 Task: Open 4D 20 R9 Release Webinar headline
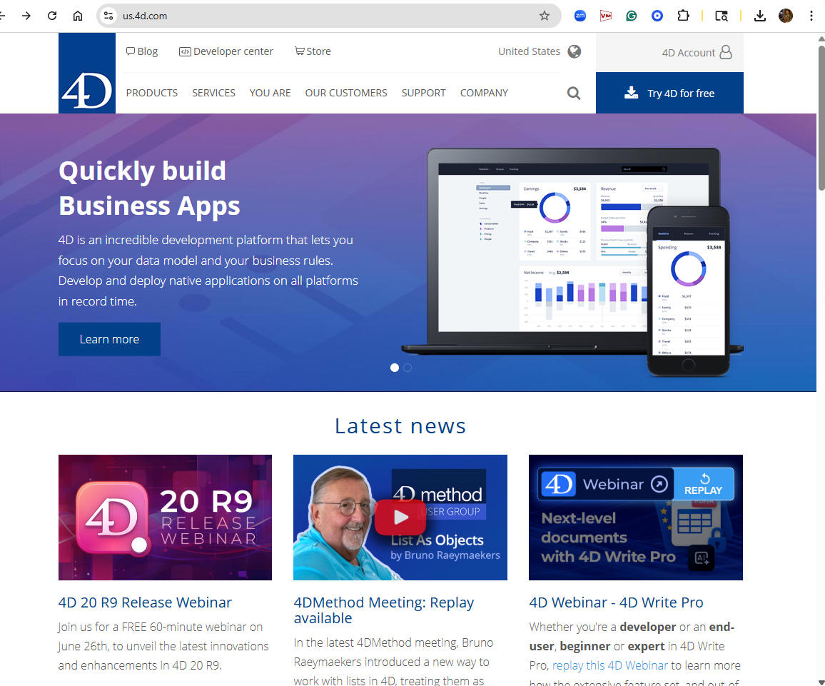point(145,602)
